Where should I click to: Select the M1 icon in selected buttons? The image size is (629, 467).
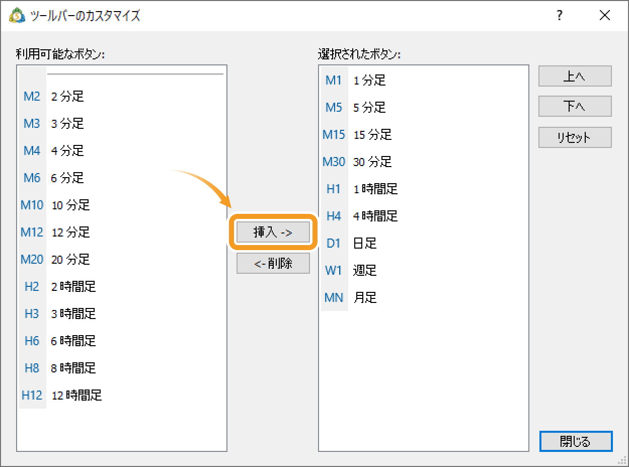click(x=334, y=81)
